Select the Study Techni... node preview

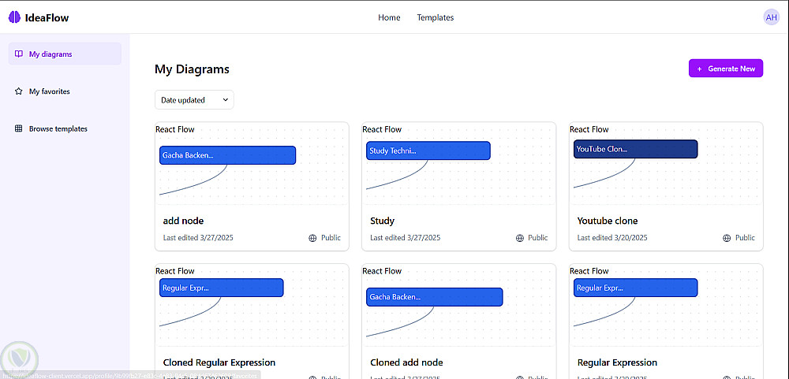[428, 150]
